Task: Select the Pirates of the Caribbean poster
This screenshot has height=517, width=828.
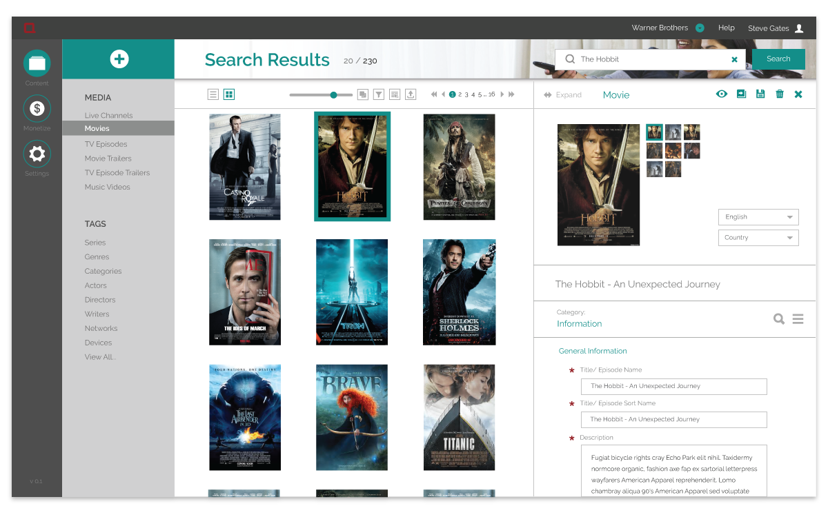Action: point(459,167)
